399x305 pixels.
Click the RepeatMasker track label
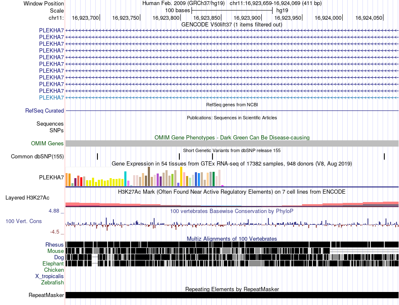pyautogui.click(x=46, y=295)
